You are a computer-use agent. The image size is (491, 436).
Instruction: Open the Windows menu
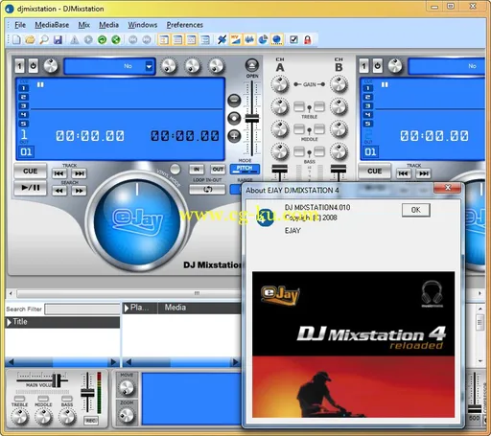143,25
